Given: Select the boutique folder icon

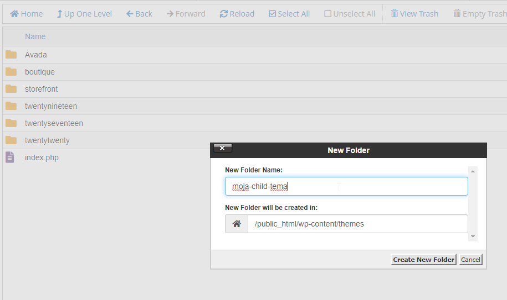Looking at the screenshot, I should [11, 71].
